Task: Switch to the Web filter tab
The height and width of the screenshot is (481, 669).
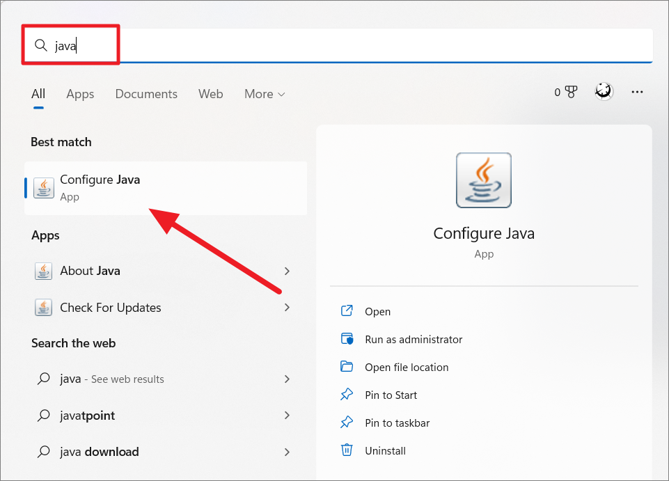Action: click(x=211, y=93)
